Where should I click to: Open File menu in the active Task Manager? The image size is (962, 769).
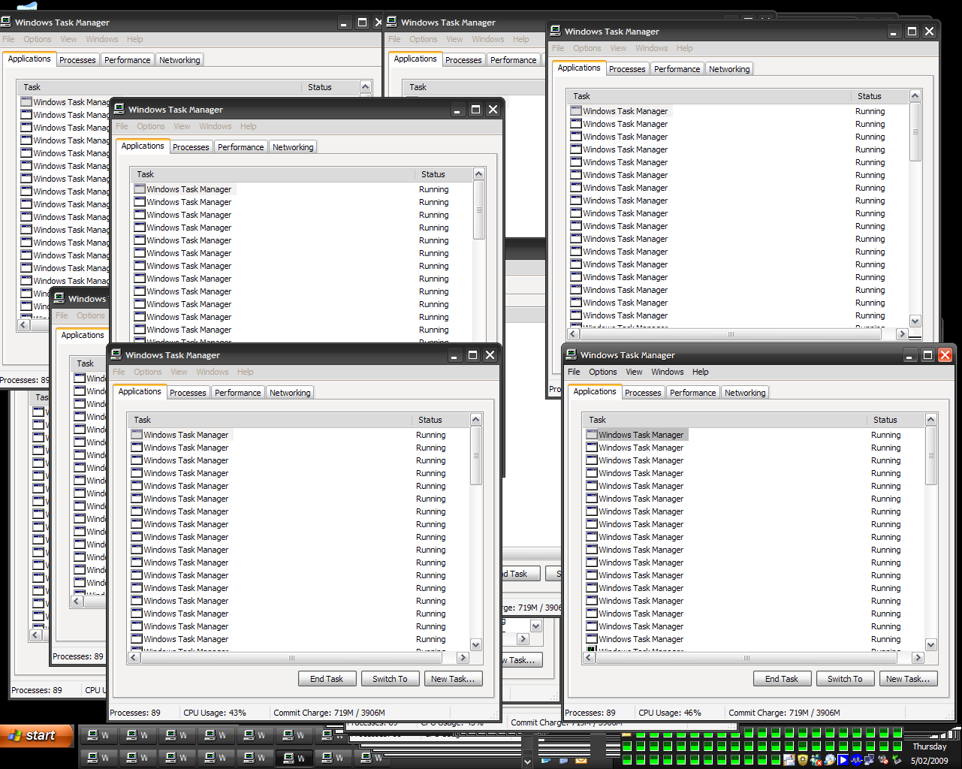click(x=574, y=372)
